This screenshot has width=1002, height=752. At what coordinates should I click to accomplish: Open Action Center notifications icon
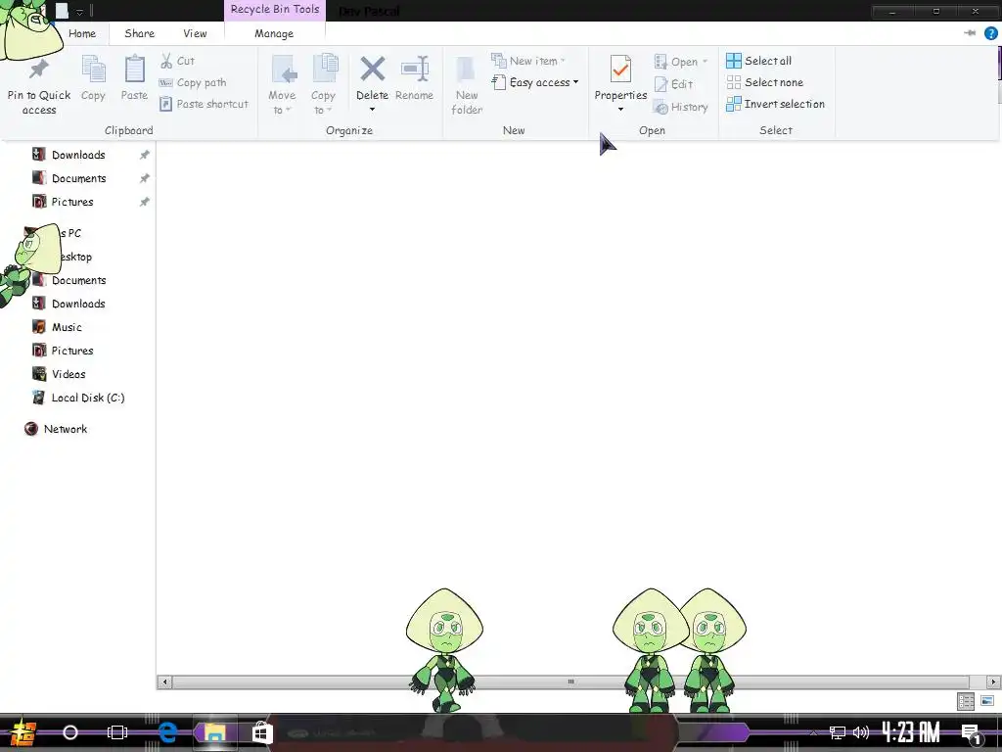coord(972,733)
